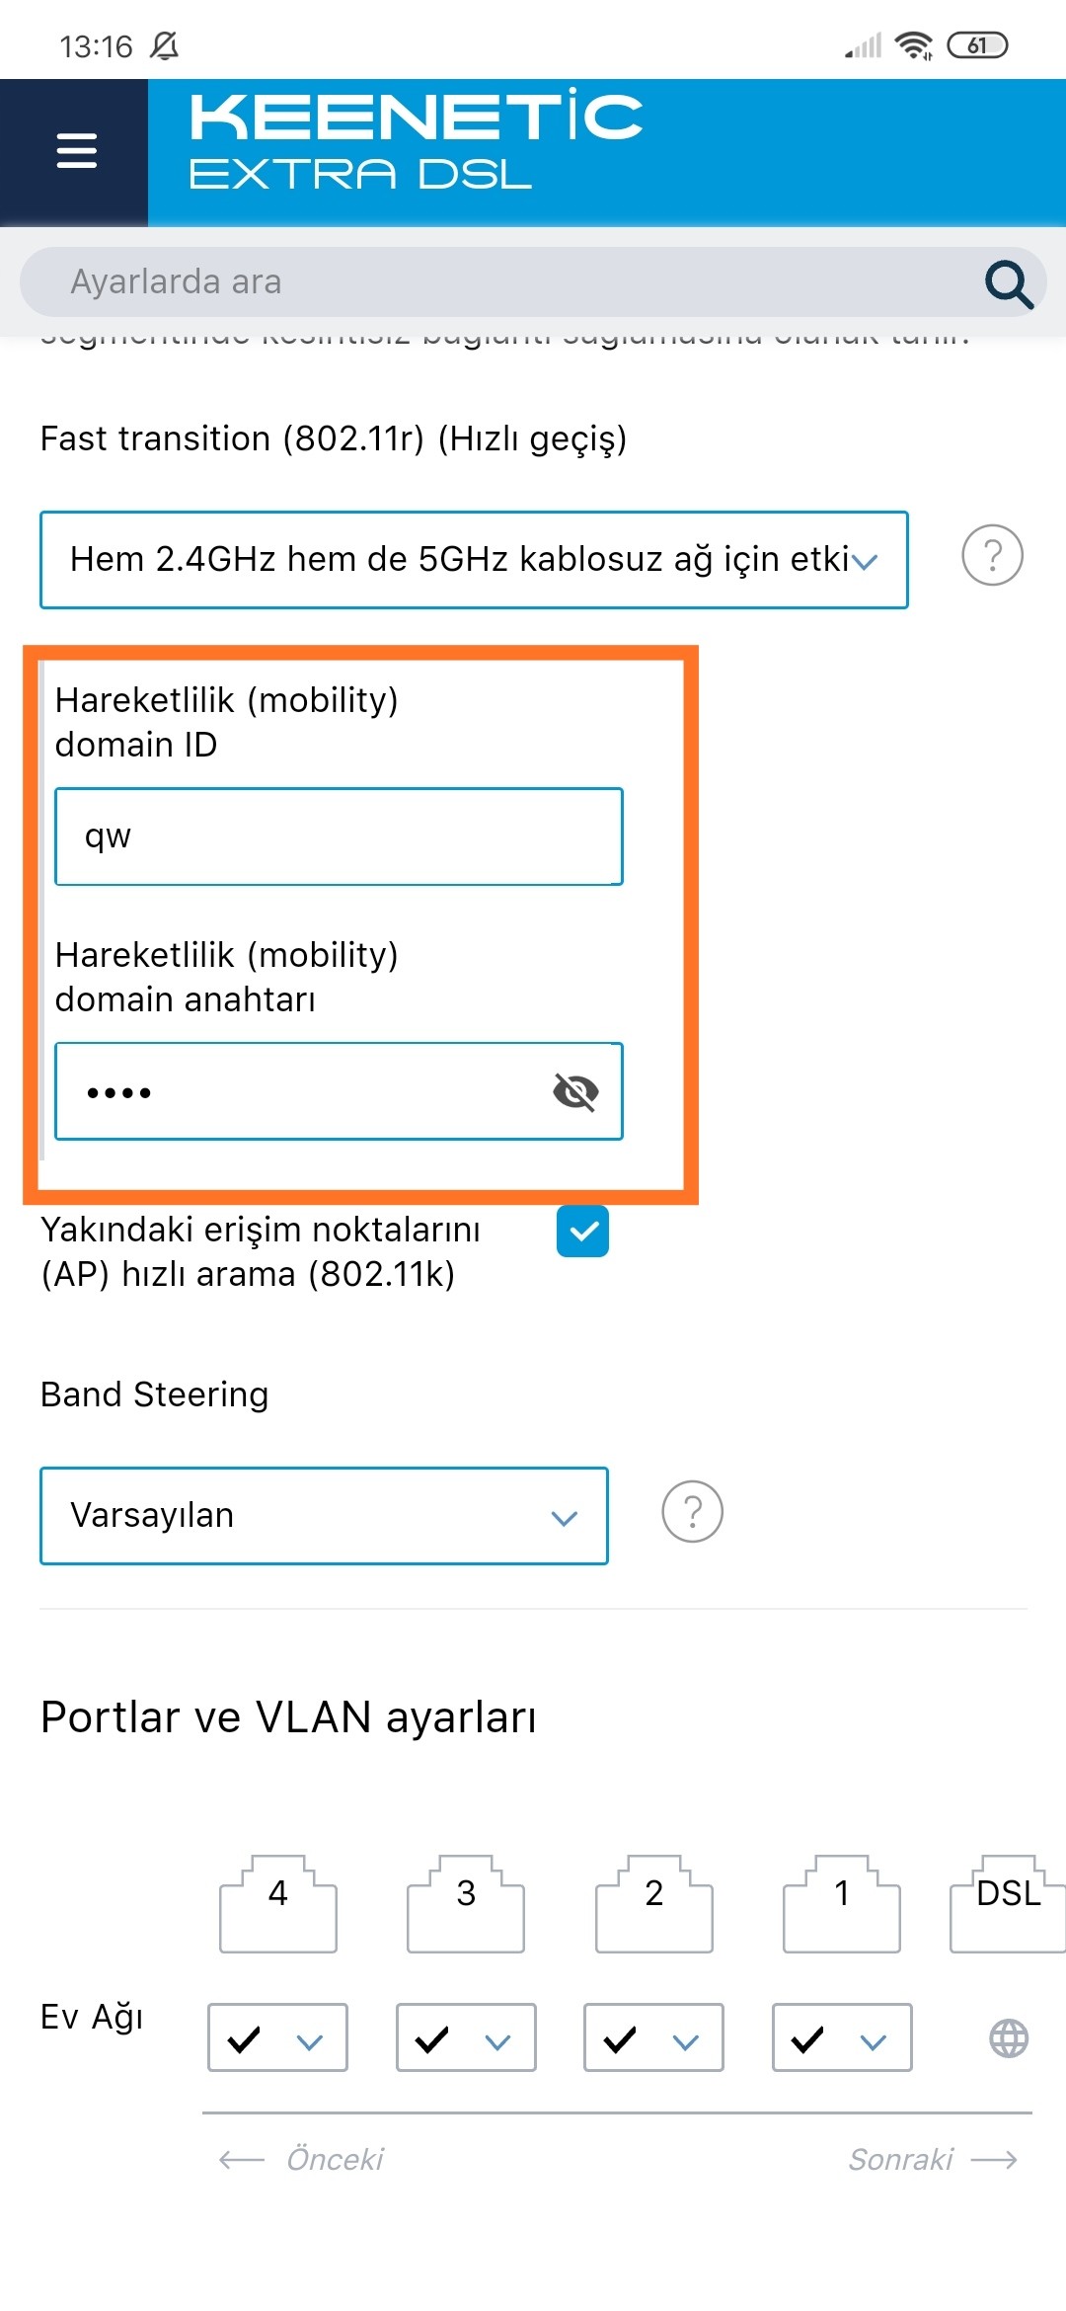Click the port 1 icon
Screen dimensions: 1066x2311
[842, 1903]
